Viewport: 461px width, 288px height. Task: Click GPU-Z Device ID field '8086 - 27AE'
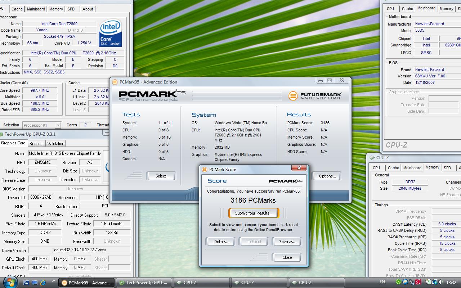[x=40, y=197]
